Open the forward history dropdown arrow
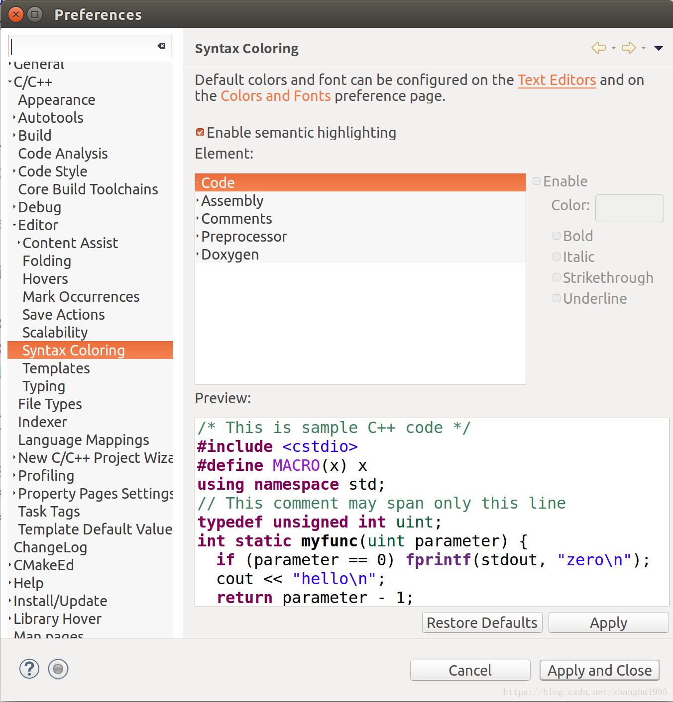This screenshot has width=673, height=702. point(644,48)
